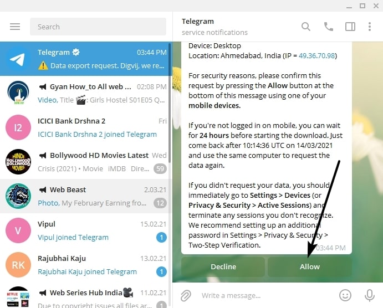
Task: Click the megaphone icon beside Web Series Hub
Action: (43, 292)
